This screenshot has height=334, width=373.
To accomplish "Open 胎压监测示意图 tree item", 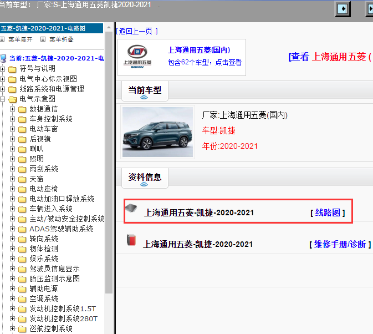I will [54, 279].
